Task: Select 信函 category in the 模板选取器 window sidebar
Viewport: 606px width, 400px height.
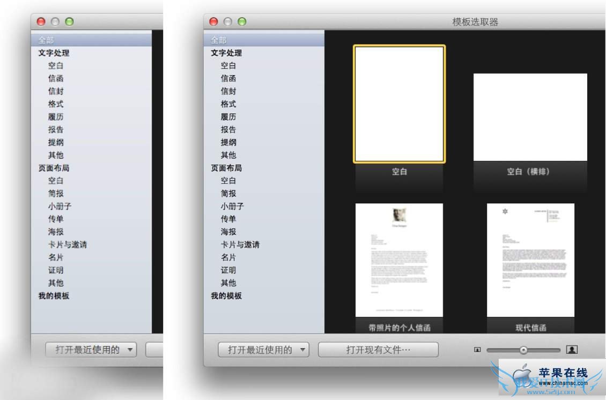Action: [228, 78]
